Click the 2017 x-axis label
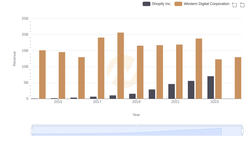 click(x=97, y=102)
